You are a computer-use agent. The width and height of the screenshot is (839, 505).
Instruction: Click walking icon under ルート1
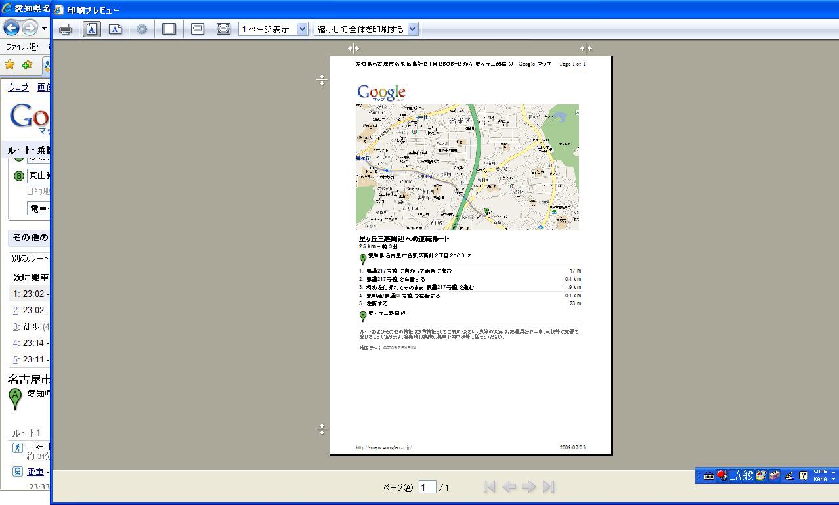(x=18, y=447)
